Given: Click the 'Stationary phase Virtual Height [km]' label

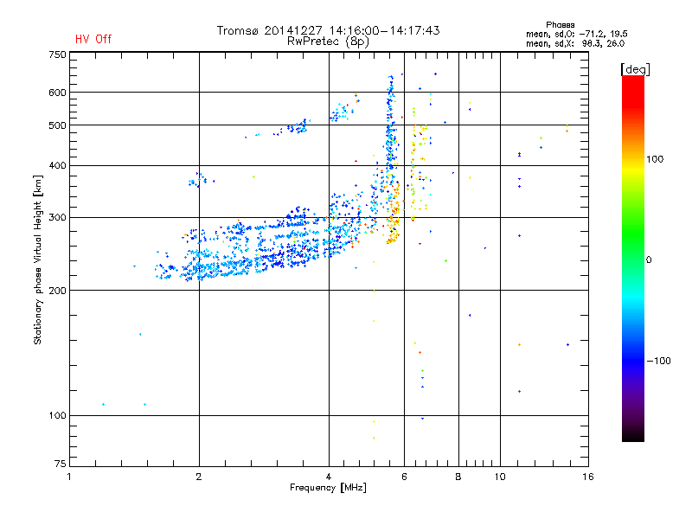Looking at the screenshot, I should (x=37, y=259).
